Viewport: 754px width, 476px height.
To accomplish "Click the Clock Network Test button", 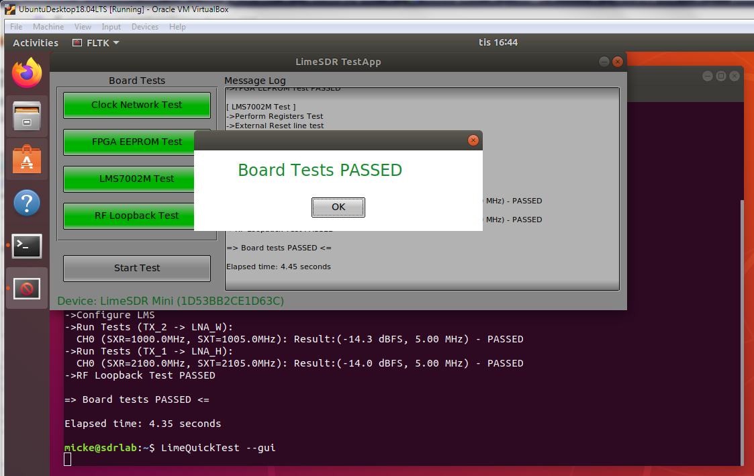I will pyautogui.click(x=136, y=105).
